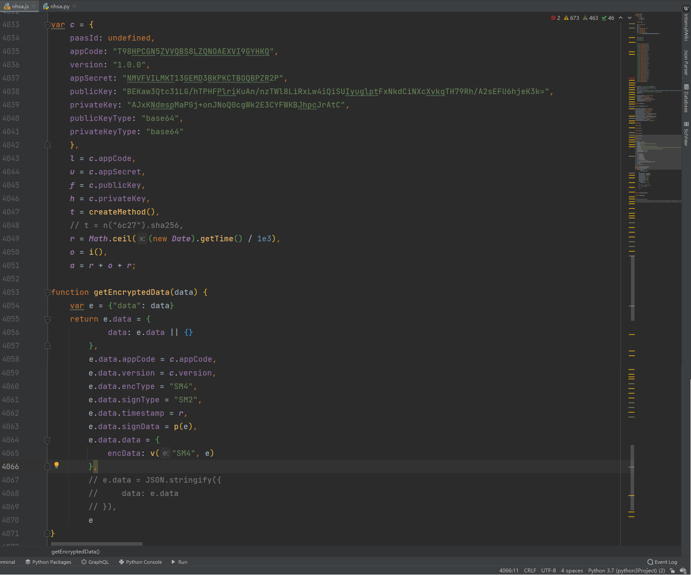This screenshot has height=575, width=691.
Task: Click the highlighted code minimap viewport
Action: point(658,152)
